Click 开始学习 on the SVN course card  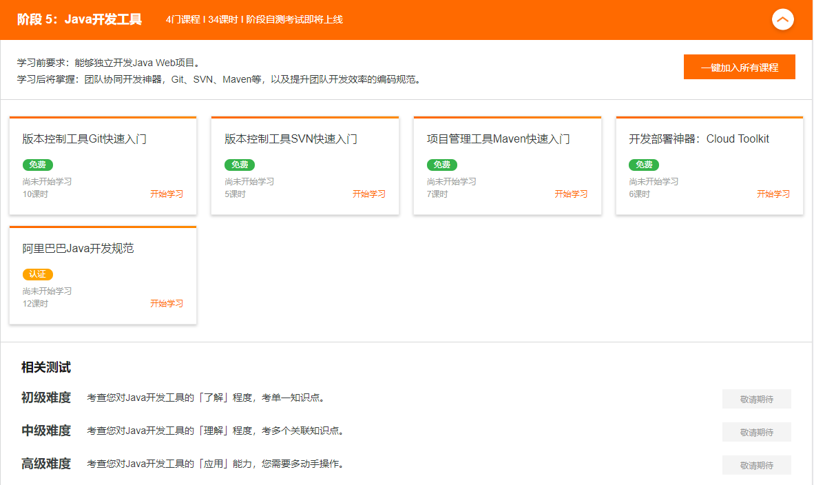coord(369,194)
